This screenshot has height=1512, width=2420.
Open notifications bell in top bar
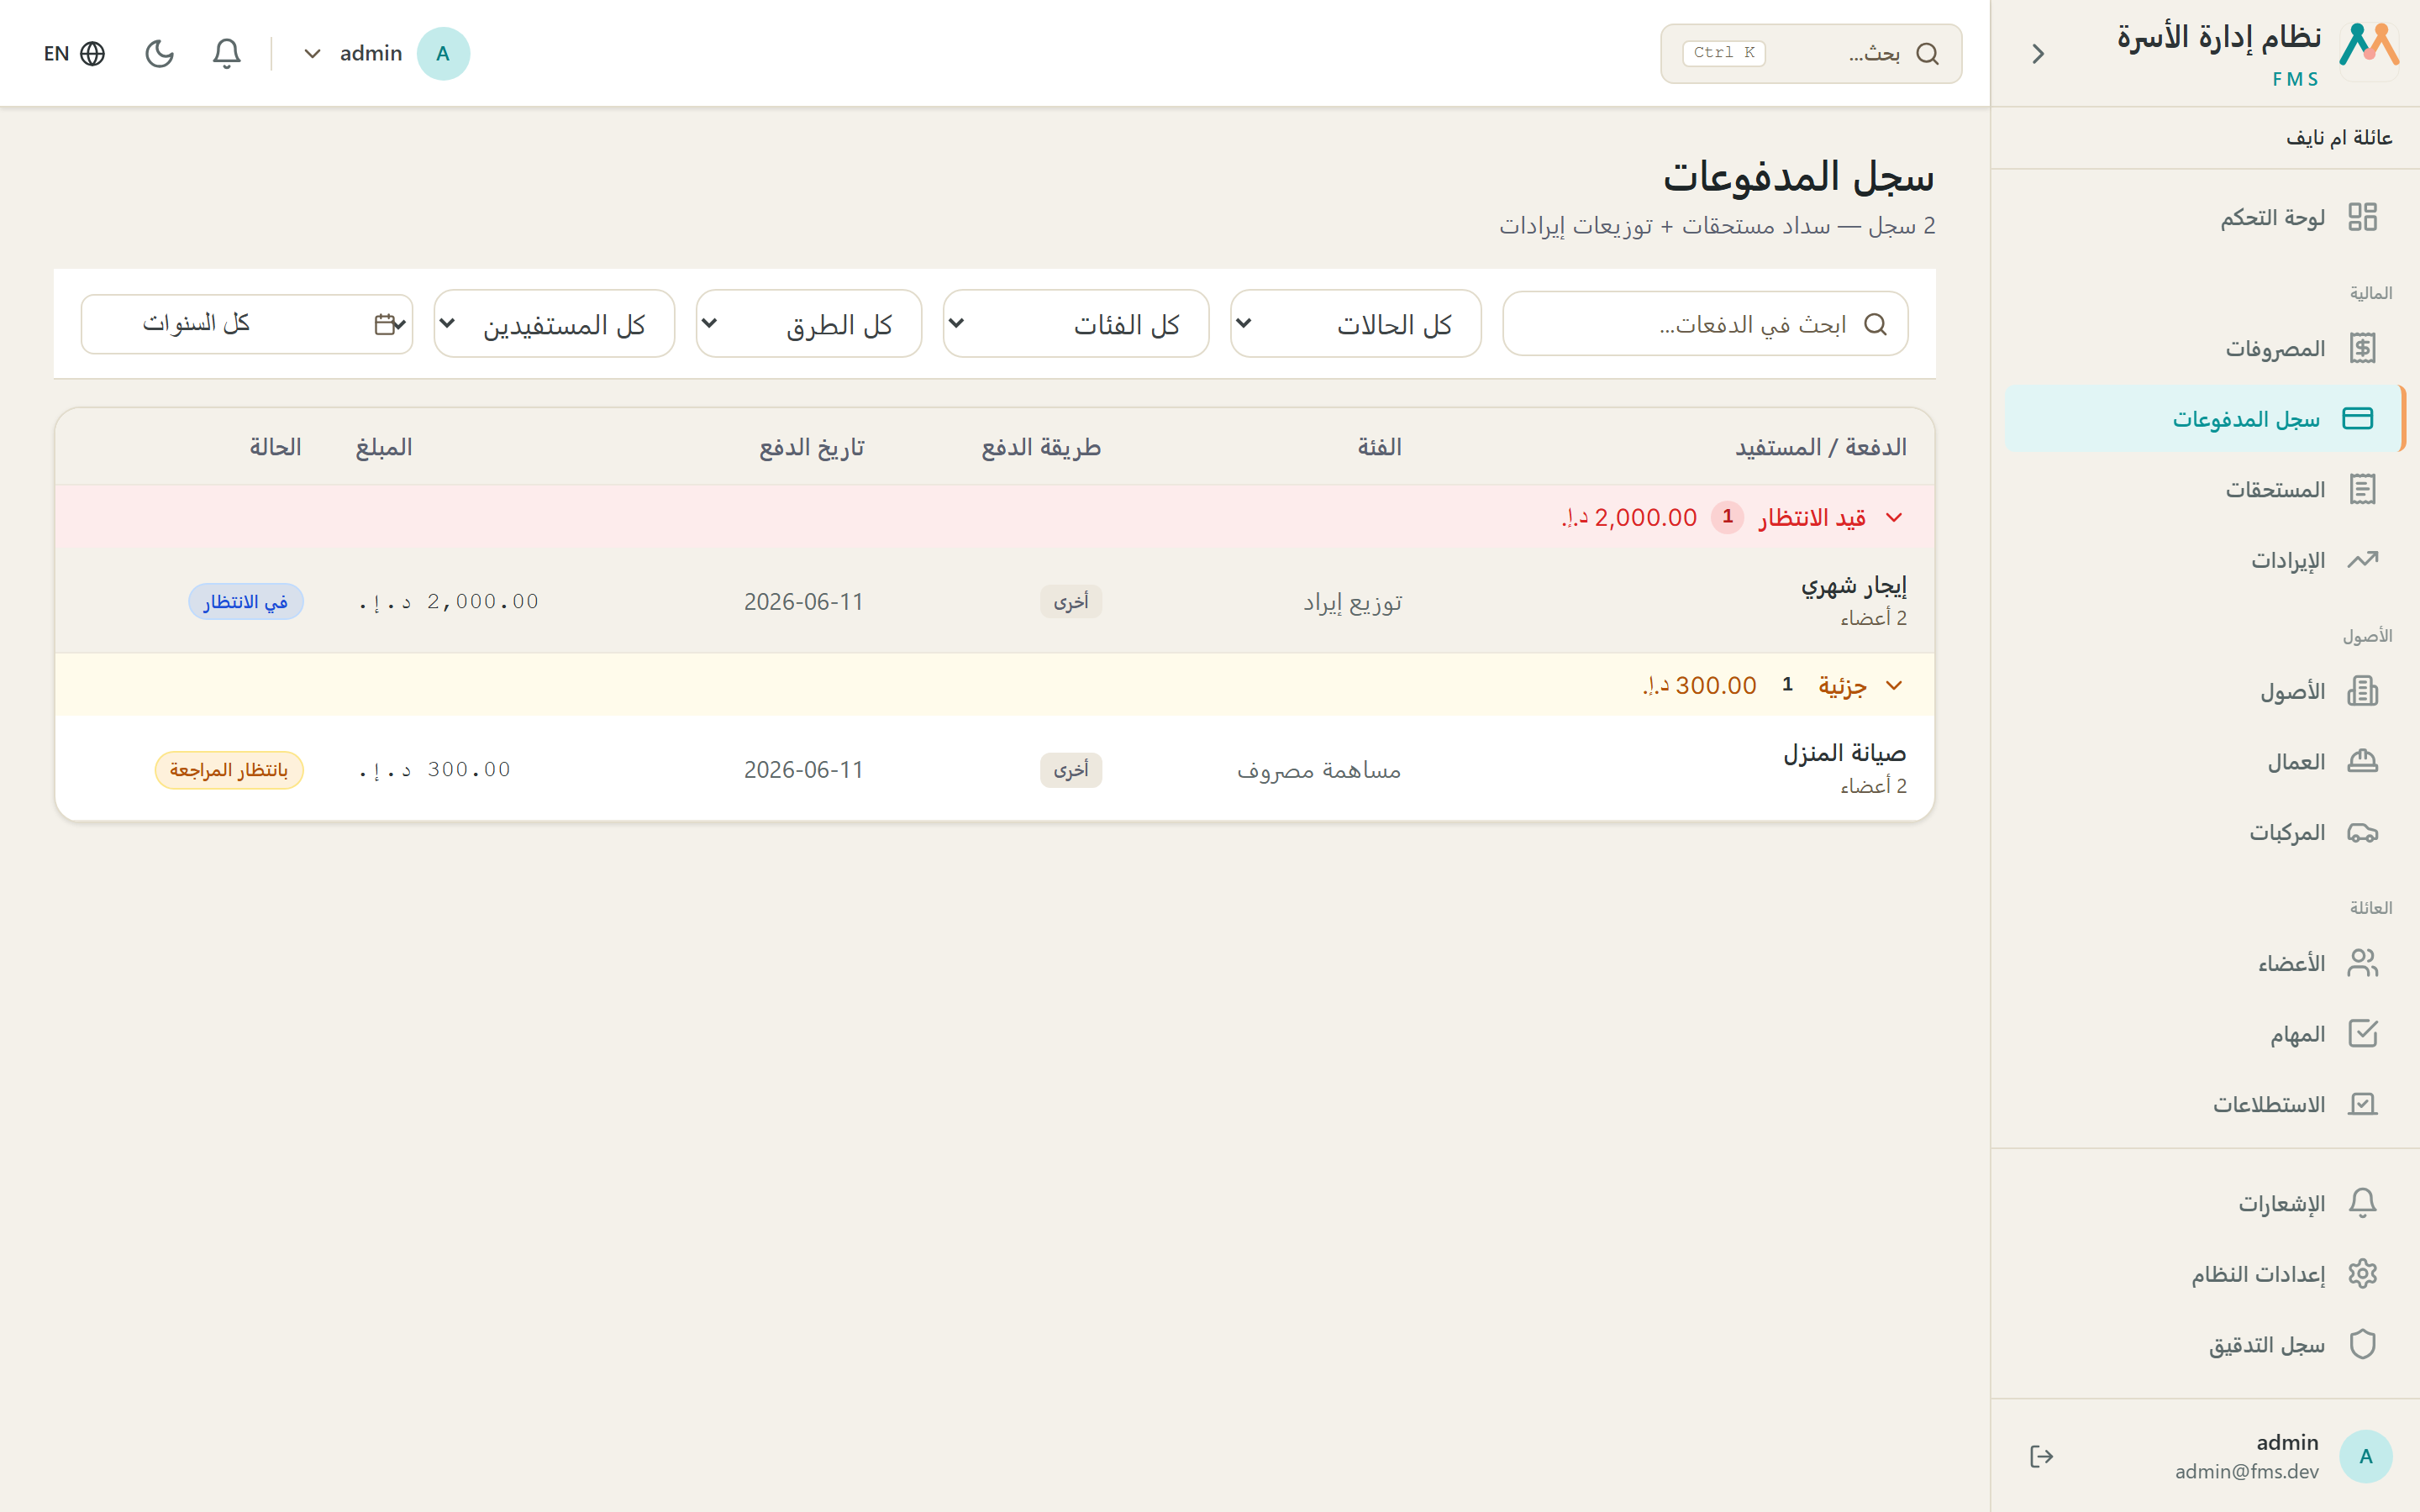tap(227, 53)
